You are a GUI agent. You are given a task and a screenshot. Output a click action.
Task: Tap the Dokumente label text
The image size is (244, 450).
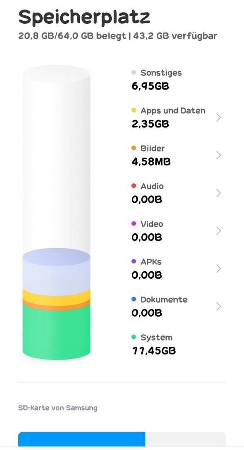pos(164,299)
